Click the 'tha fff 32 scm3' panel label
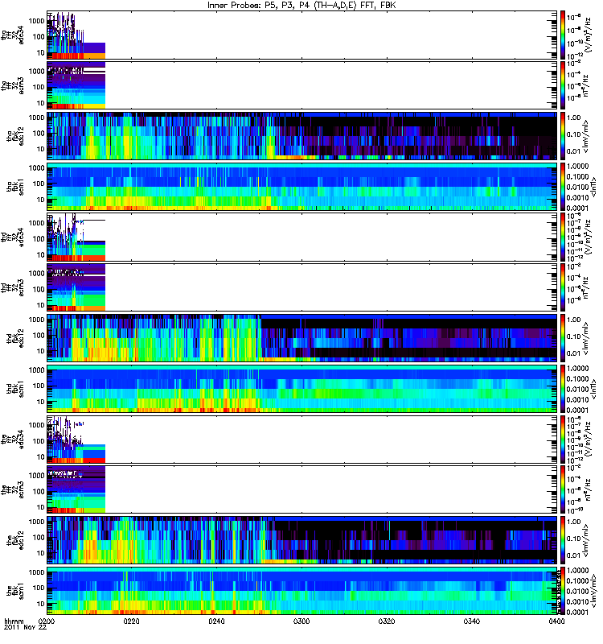 point(13,86)
